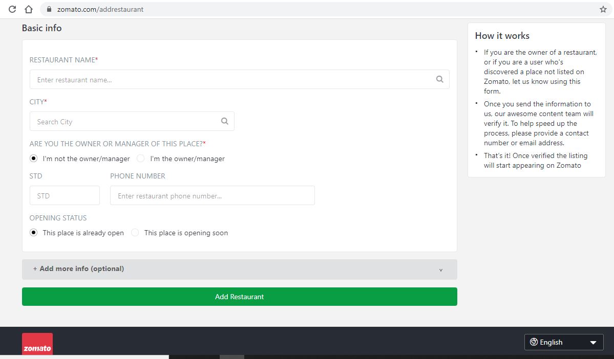Click the padlock icon in the address bar
Screen dimensions: 614x359
coord(49,9)
